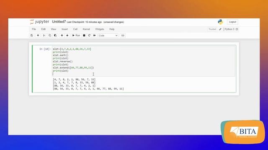Click the pencil edit mode icon
Image resolution: width=268 pixels, height=150 pixels.
click(220, 29)
